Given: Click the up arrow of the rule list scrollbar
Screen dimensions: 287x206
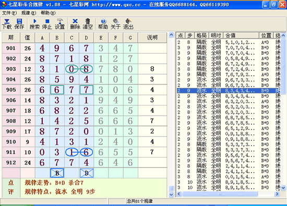Looking at the screenshot, I should click(283, 35).
